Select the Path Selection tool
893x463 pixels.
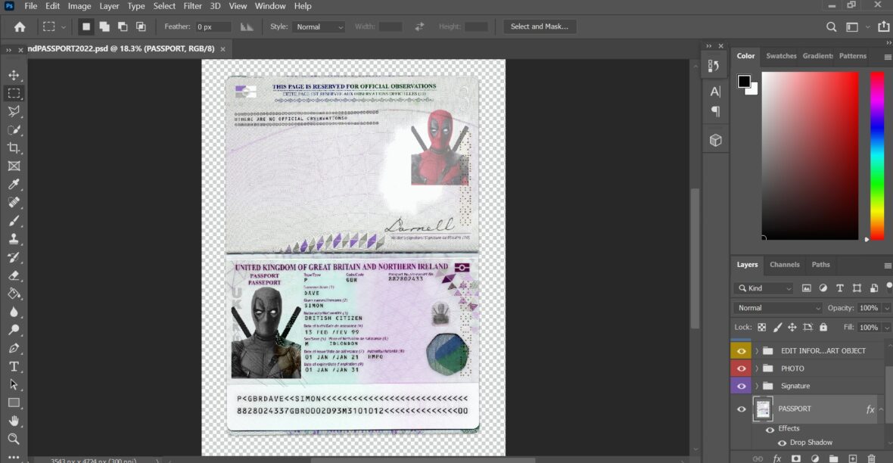pos(14,384)
